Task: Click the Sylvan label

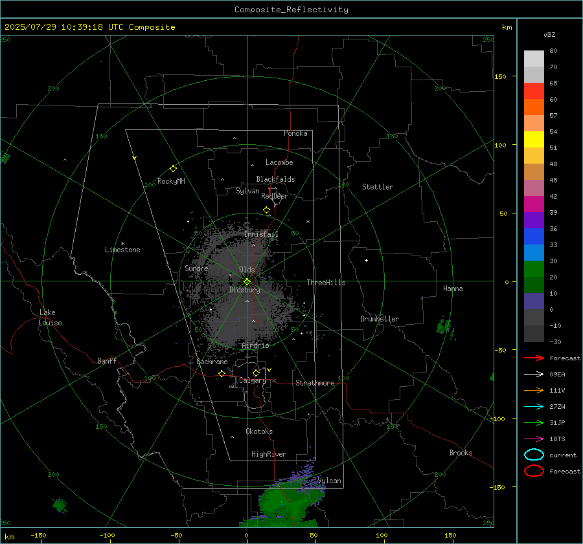Action: [247, 191]
